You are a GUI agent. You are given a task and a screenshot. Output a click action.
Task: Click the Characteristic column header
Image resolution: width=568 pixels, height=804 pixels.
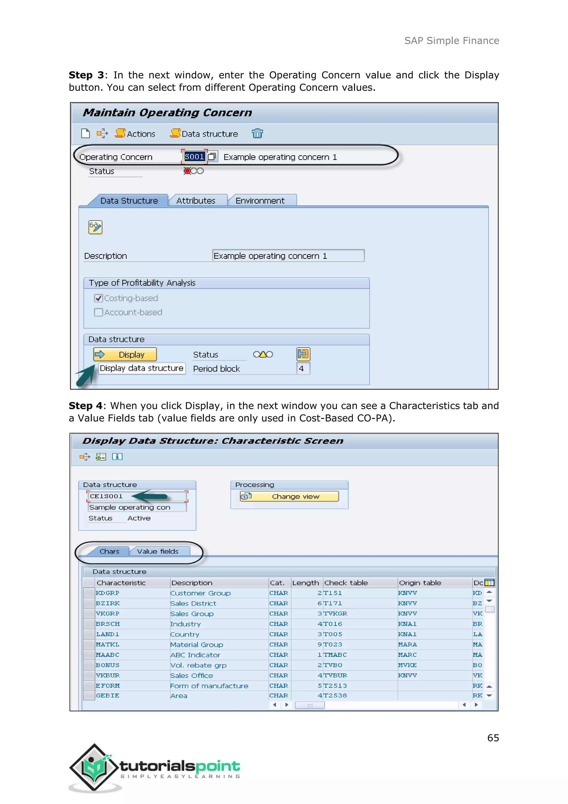click(132, 583)
